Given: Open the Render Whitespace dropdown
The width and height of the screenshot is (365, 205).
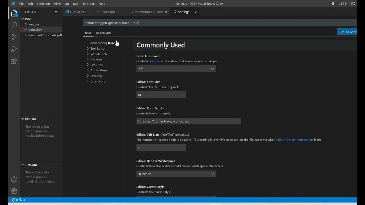Looking at the screenshot, I should click(176, 174).
